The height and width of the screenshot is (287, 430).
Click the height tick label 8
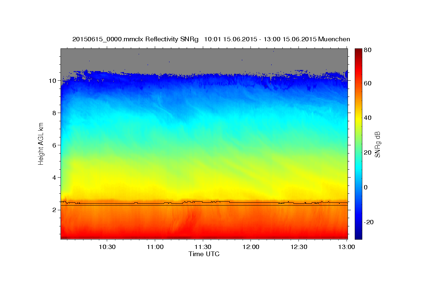54,113
